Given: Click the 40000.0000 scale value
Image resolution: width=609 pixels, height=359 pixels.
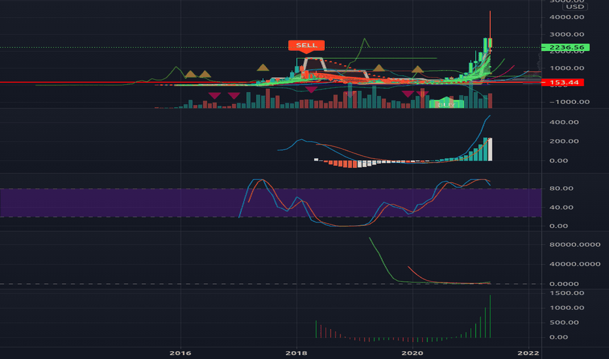Looking at the screenshot, I should point(575,264).
